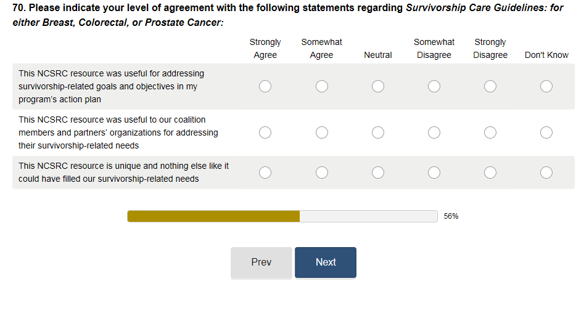
Task: Go back with the Prev button
Action: pos(261,262)
